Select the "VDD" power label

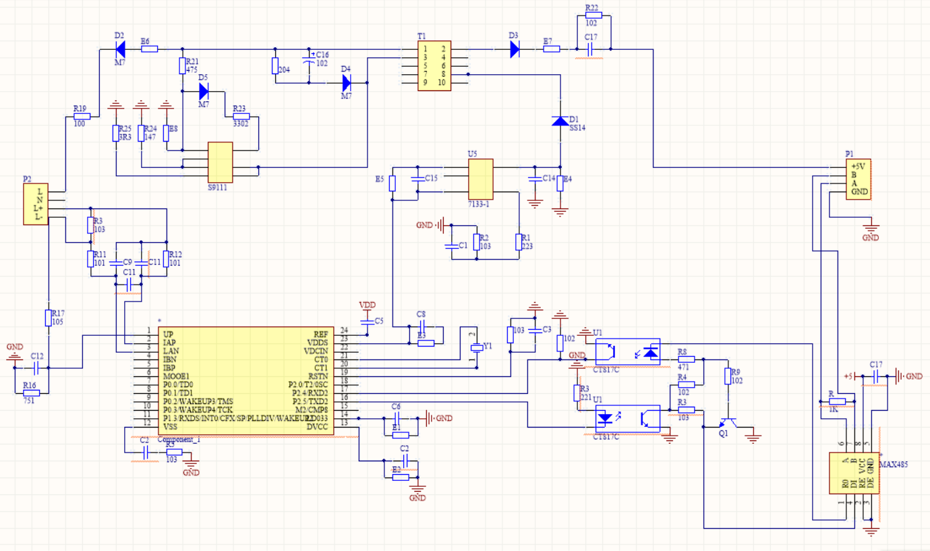[367, 305]
